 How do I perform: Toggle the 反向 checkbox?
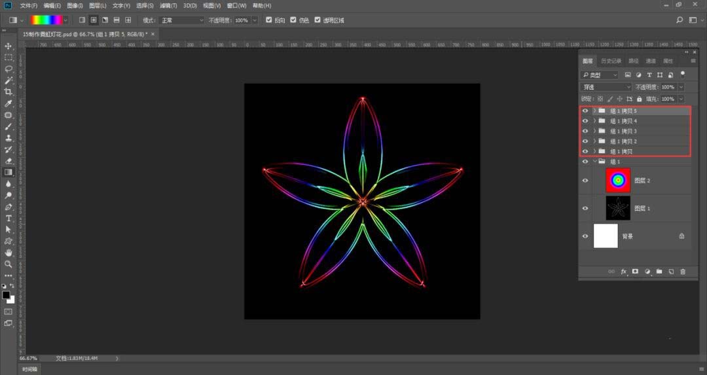point(269,20)
